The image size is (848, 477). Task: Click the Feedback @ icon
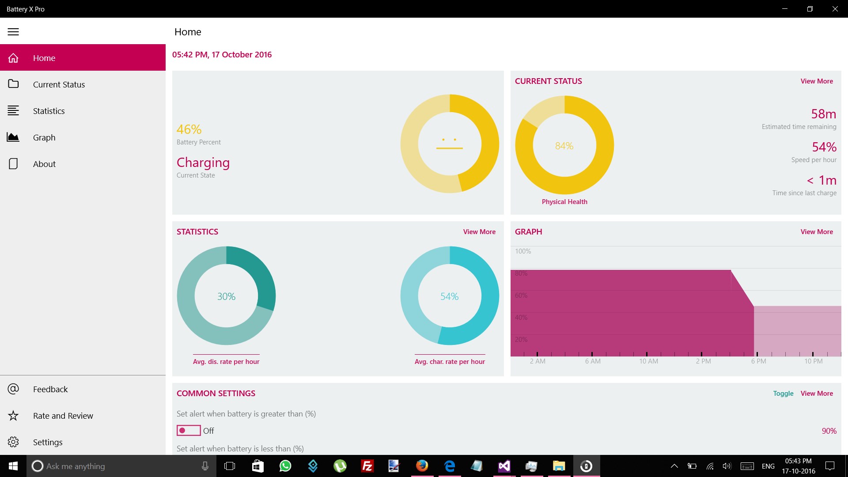click(x=13, y=389)
